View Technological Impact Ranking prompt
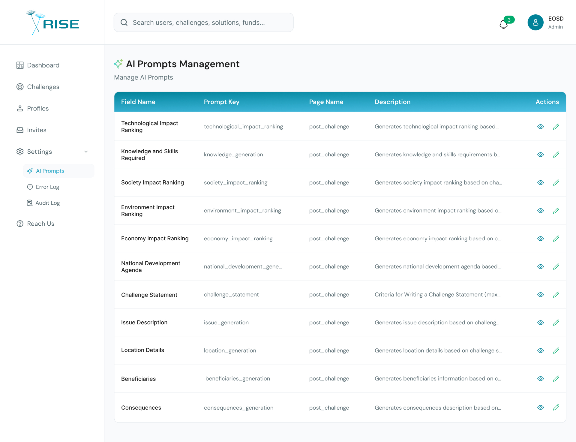Screen dimensions: 576x442 tap(541, 127)
